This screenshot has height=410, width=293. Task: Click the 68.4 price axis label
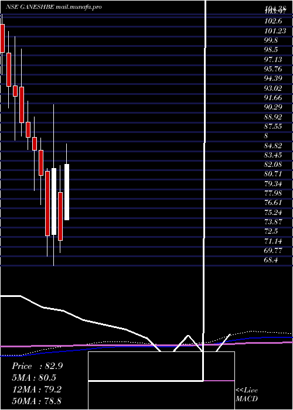(271, 260)
